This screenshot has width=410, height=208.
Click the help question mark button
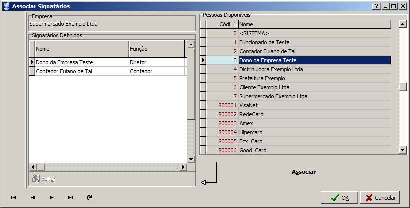[376, 6]
